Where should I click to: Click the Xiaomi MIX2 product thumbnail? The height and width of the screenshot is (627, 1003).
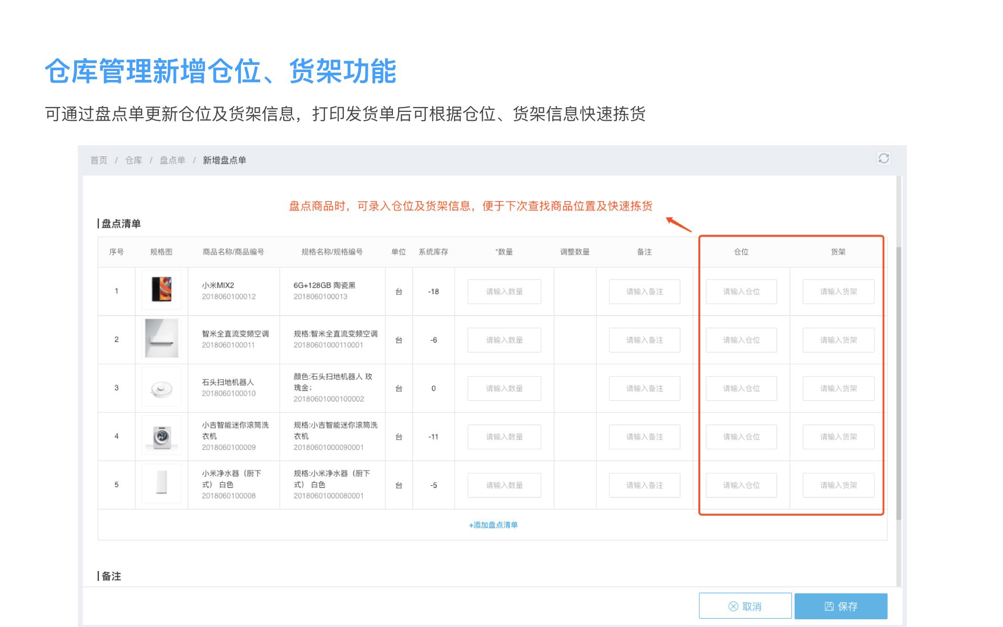click(x=161, y=289)
